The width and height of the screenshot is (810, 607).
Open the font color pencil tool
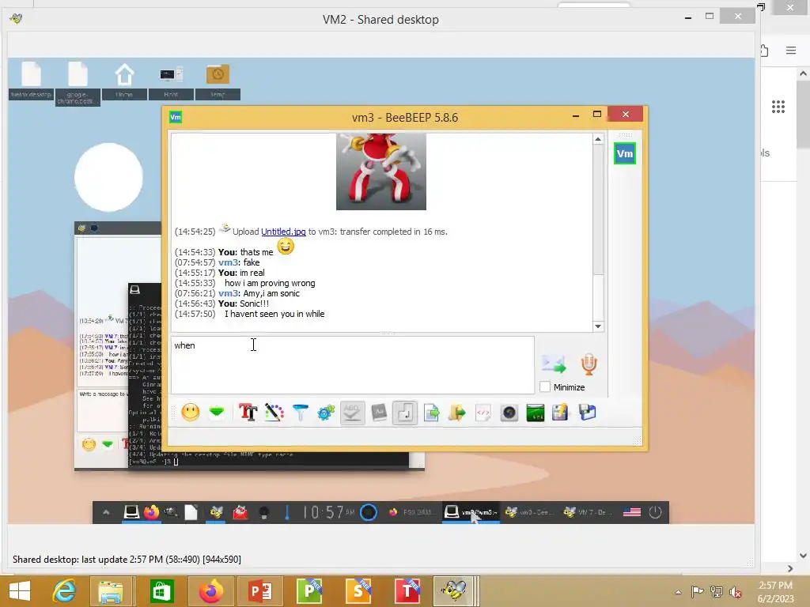click(x=274, y=413)
